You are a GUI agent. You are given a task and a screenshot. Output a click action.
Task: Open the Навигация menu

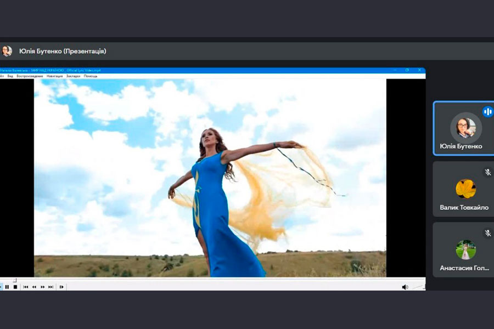tap(54, 76)
